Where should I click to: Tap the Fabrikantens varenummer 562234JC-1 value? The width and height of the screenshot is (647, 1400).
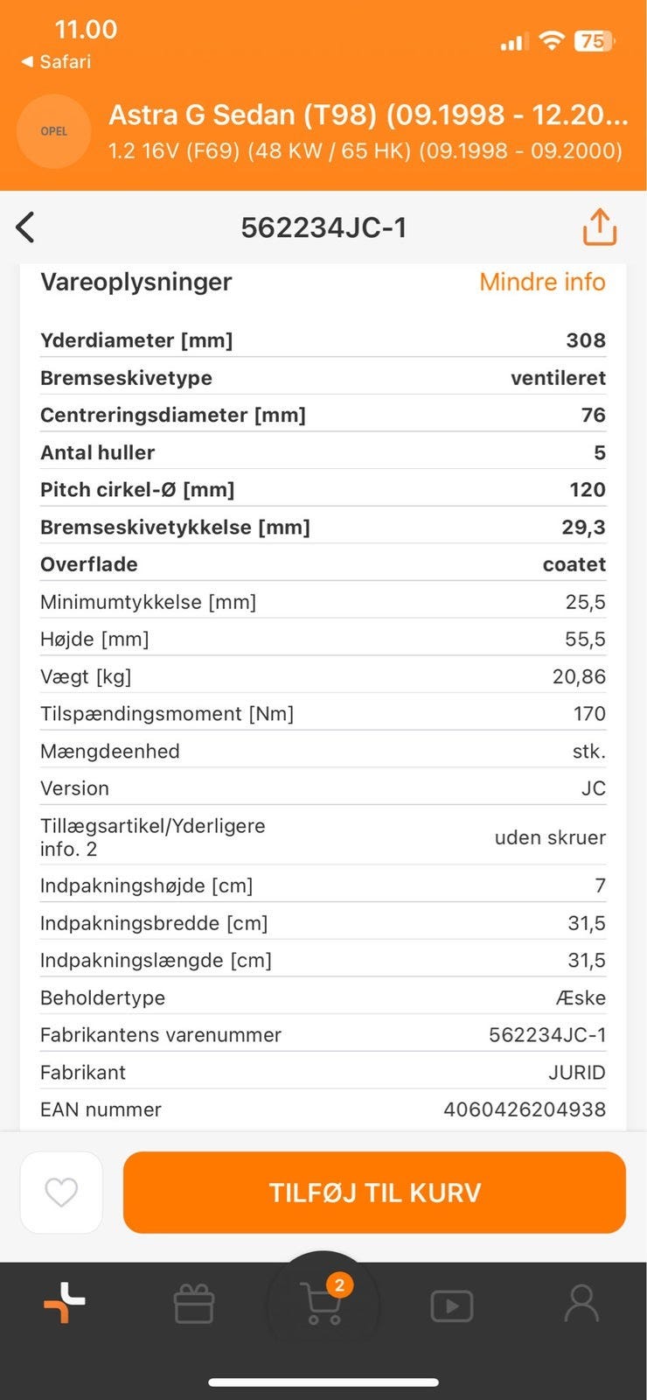tap(546, 1035)
